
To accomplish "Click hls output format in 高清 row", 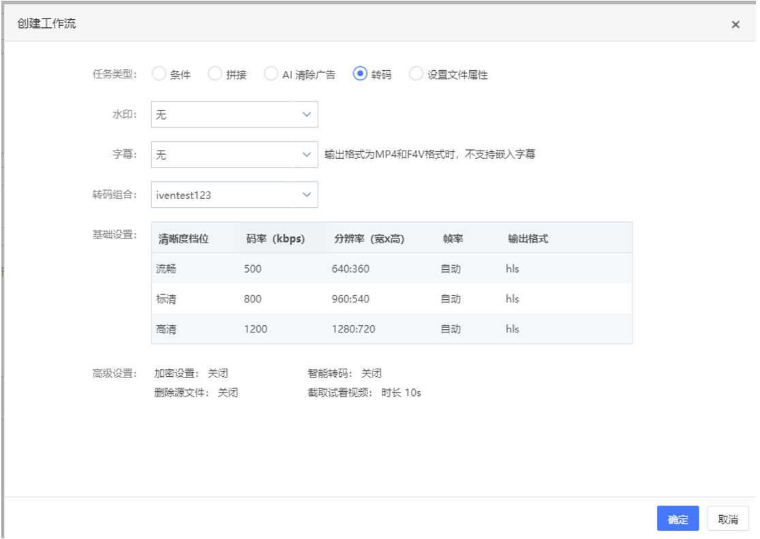I will [513, 329].
